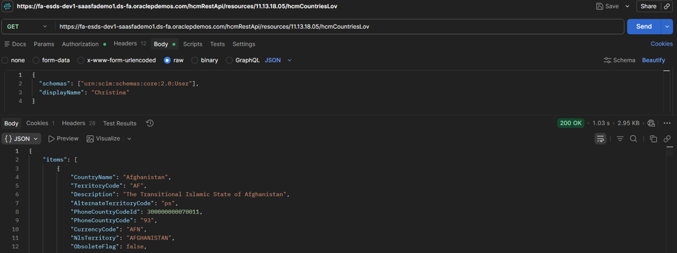Open the response JSON format dropdown

point(21,139)
